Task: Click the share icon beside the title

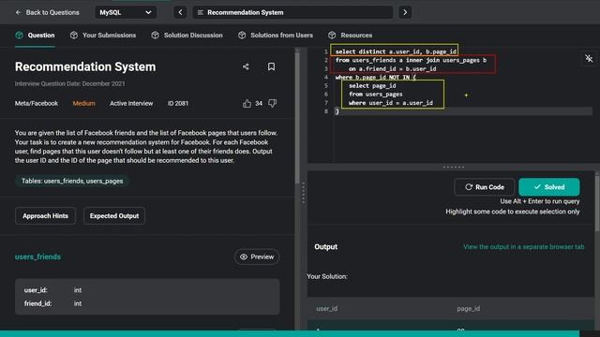Action: coord(246,66)
